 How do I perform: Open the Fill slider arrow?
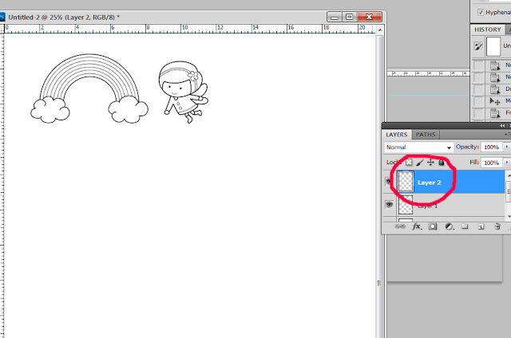pos(507,163)
